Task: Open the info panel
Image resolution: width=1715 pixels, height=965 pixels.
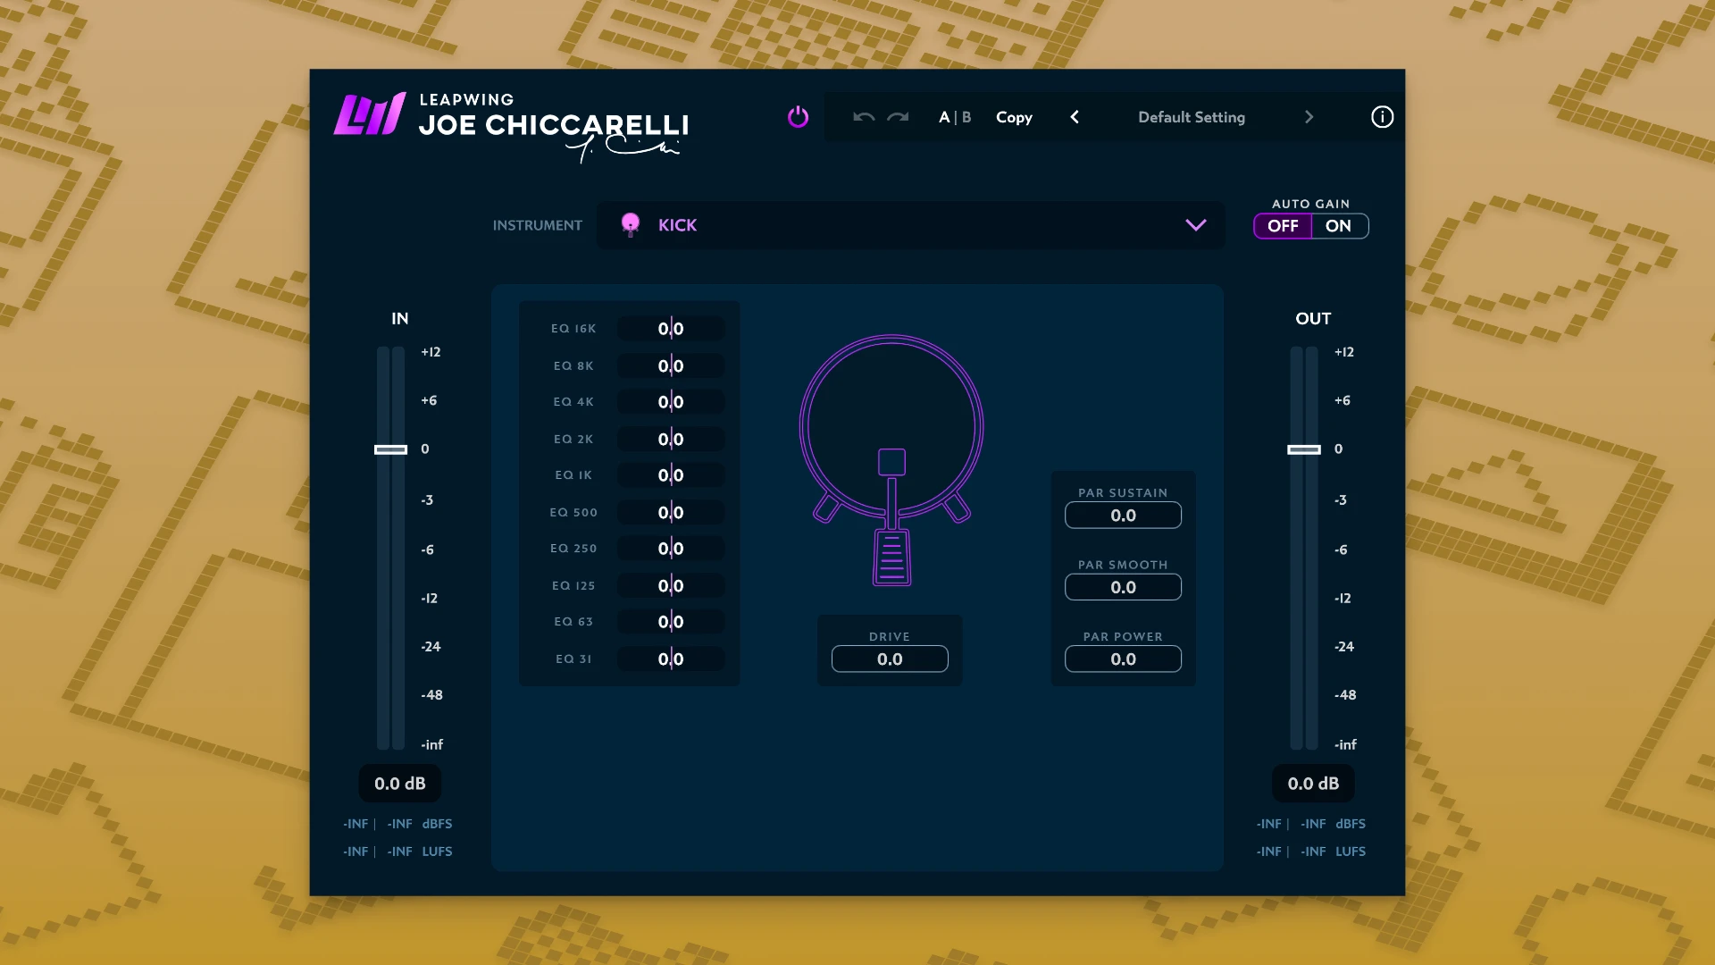Action: [1382, 117]
